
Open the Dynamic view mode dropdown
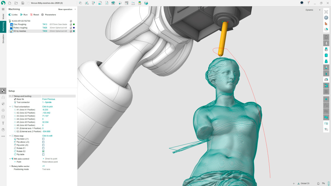[313, 10]
